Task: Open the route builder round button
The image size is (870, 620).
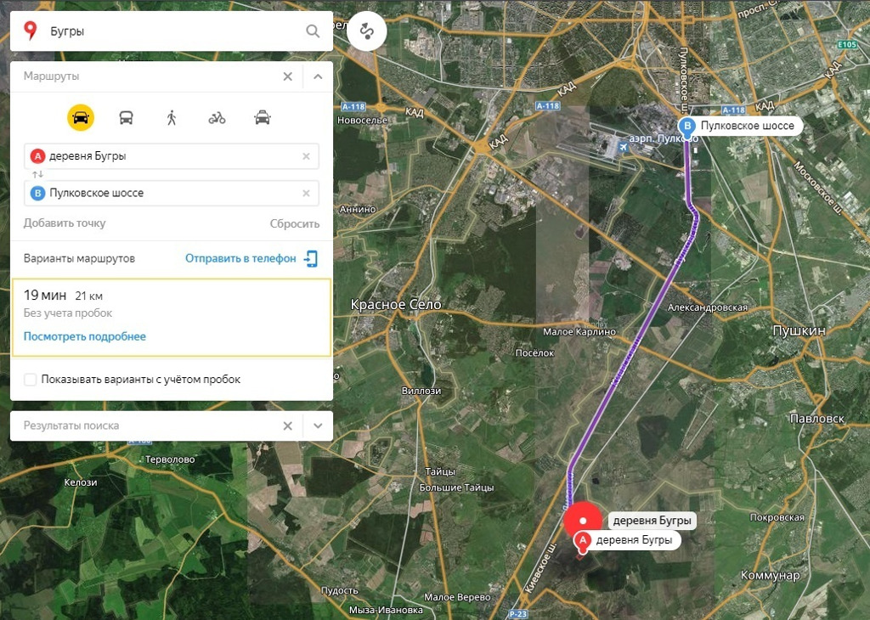Action: pyautogui.click(x=367, y=31)
